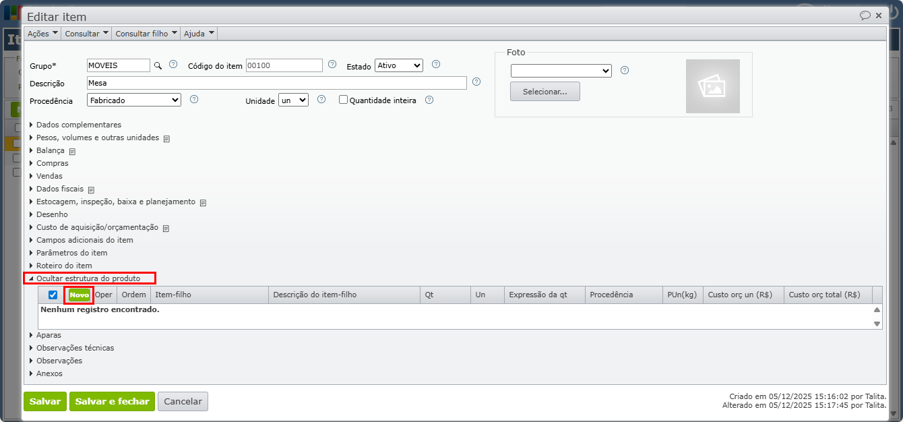Open help icon beside Unidade dropdown
The image size is (903, 422).
coord(321,99)
